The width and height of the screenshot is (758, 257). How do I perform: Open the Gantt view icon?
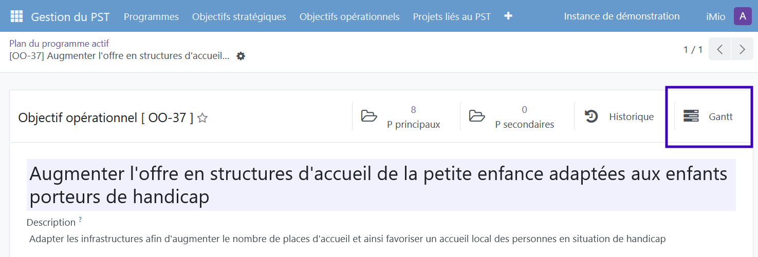(x=691, y=116)
